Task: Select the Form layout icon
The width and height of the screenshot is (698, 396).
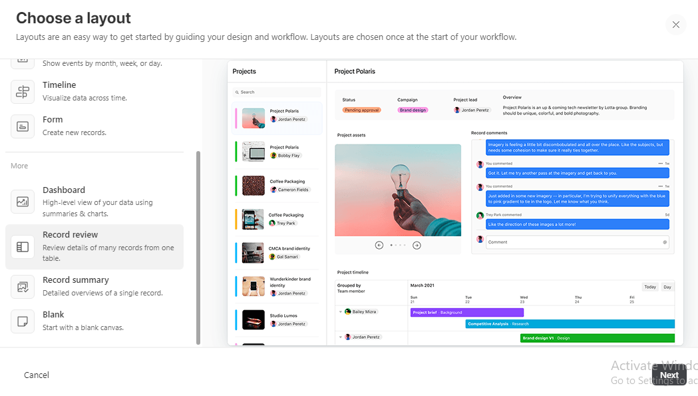Action: [23, 124]
